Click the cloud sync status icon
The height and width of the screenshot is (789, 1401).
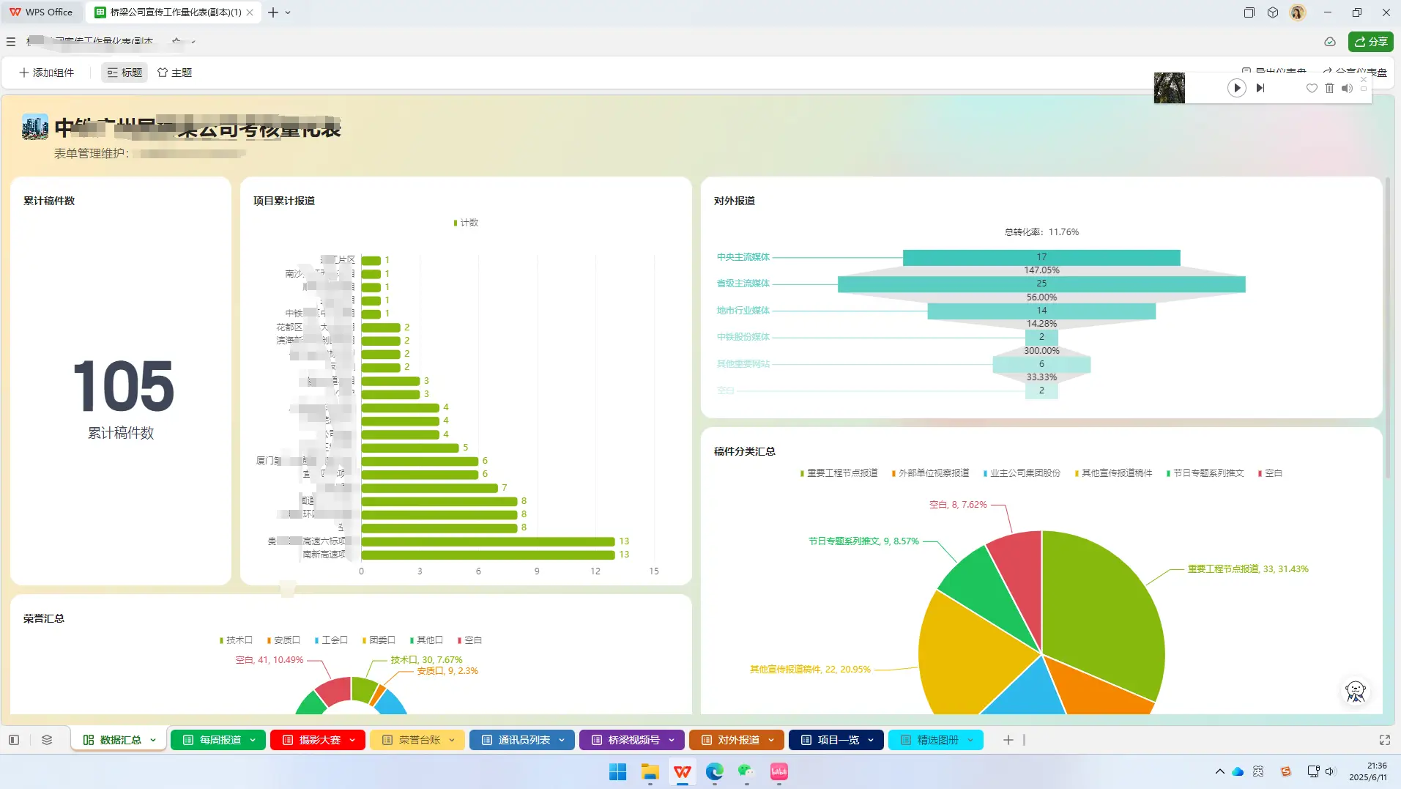[x=1330, y=42]
